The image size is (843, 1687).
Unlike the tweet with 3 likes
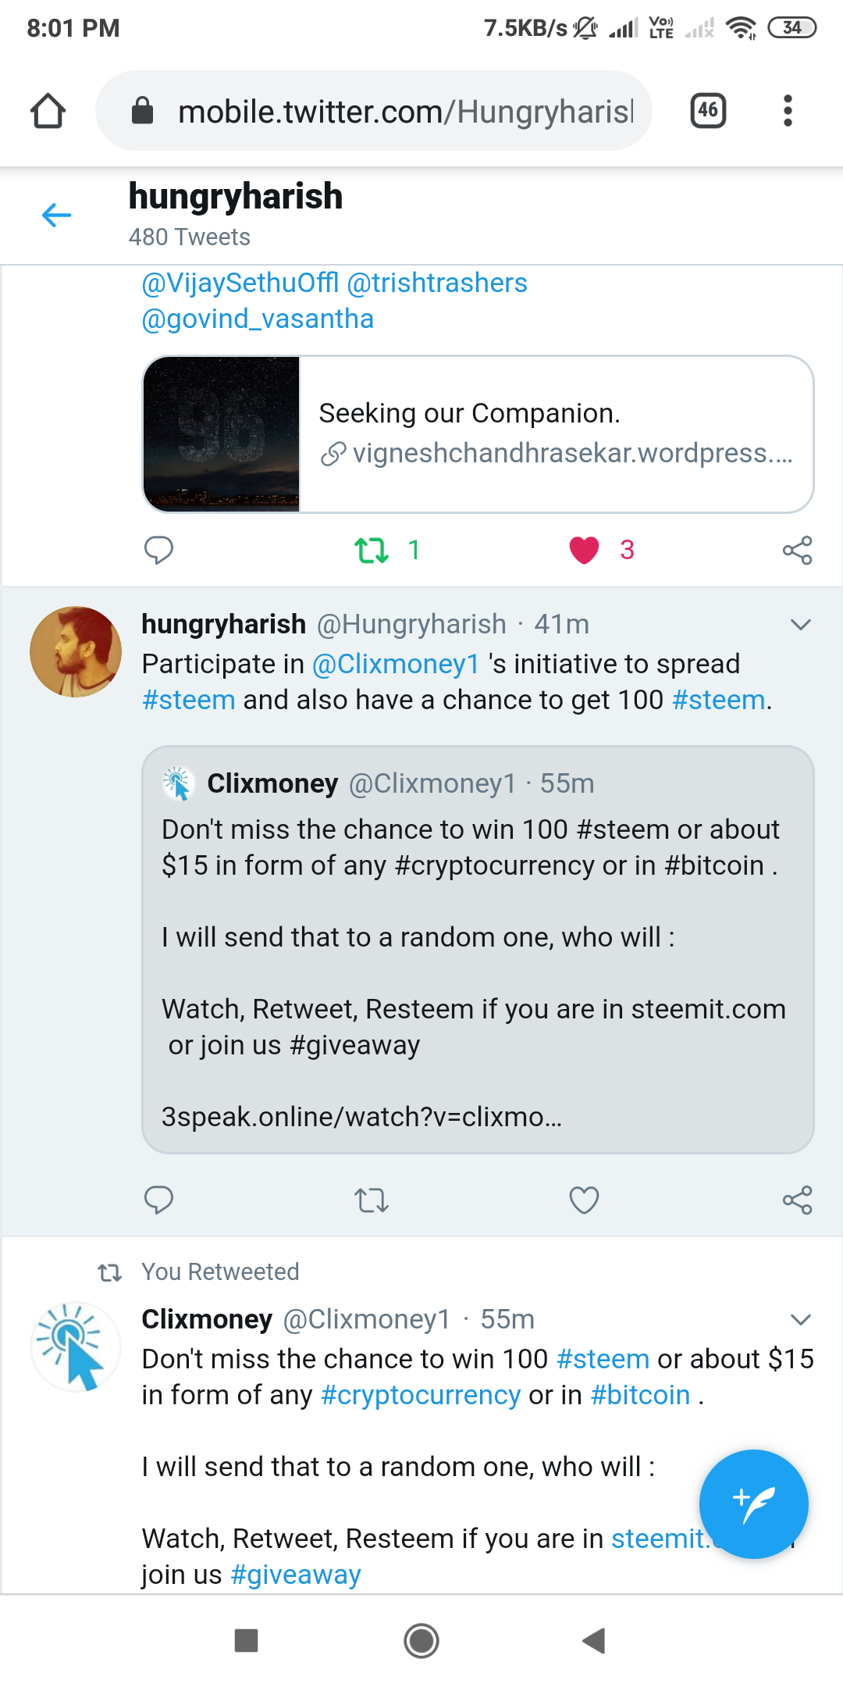[x=585, y=550]
